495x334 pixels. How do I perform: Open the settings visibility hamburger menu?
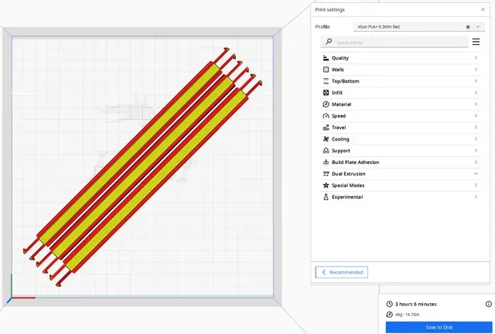[476, 41]
